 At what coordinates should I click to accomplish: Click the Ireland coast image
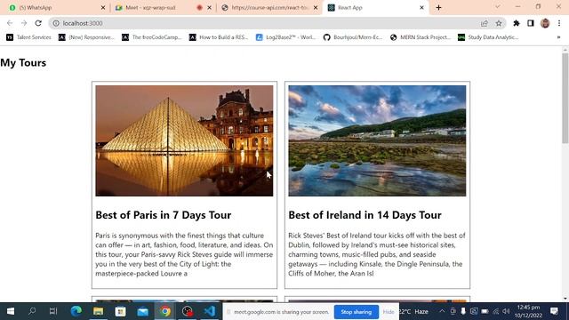(x=377, y=140)
